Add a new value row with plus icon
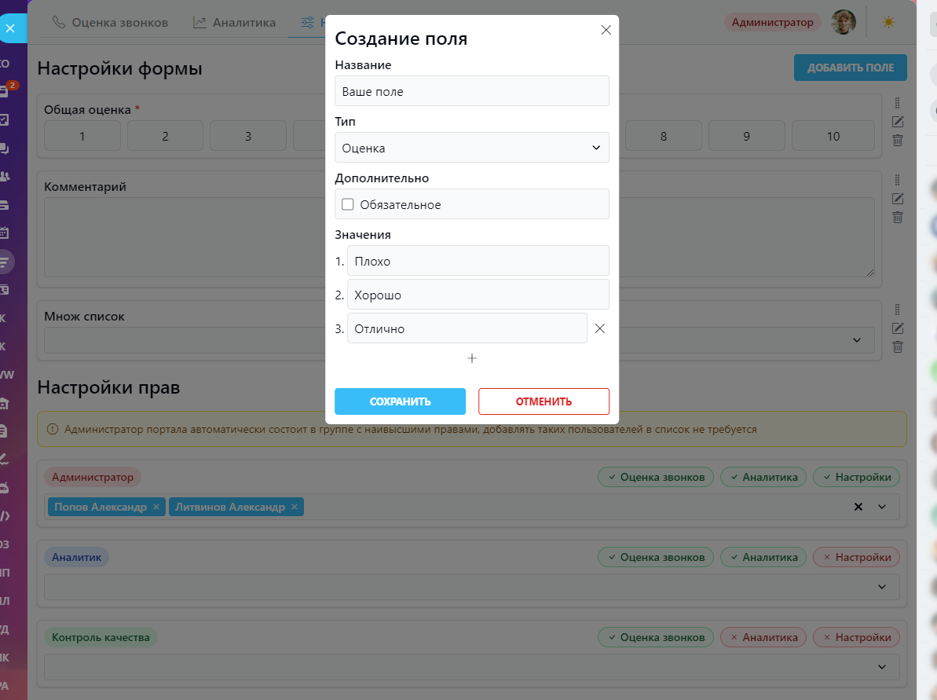Viewport: 937px width, 700px height. [472, 358]
